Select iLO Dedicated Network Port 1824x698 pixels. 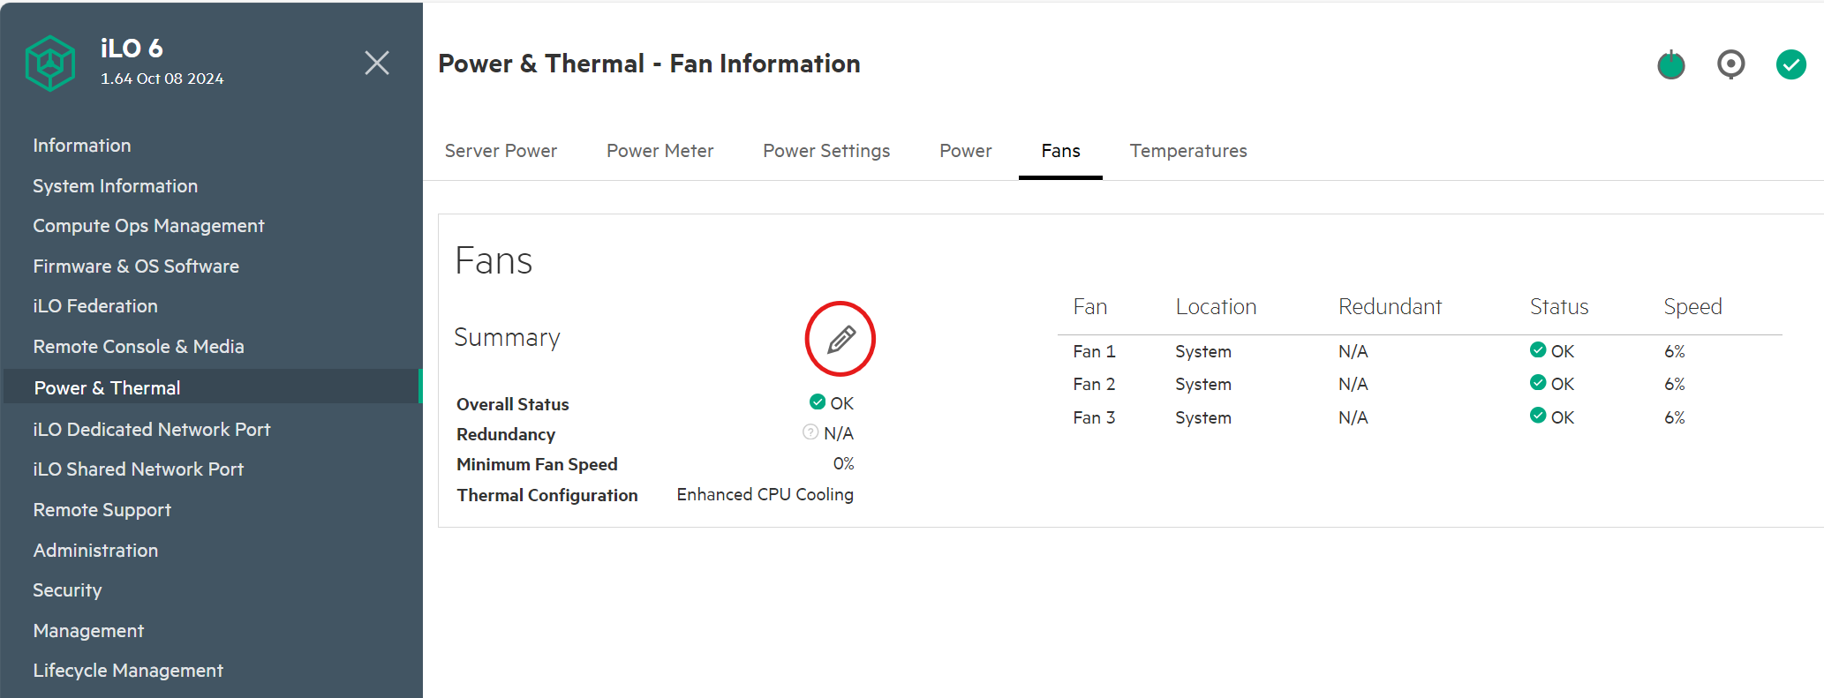point(152,430)
